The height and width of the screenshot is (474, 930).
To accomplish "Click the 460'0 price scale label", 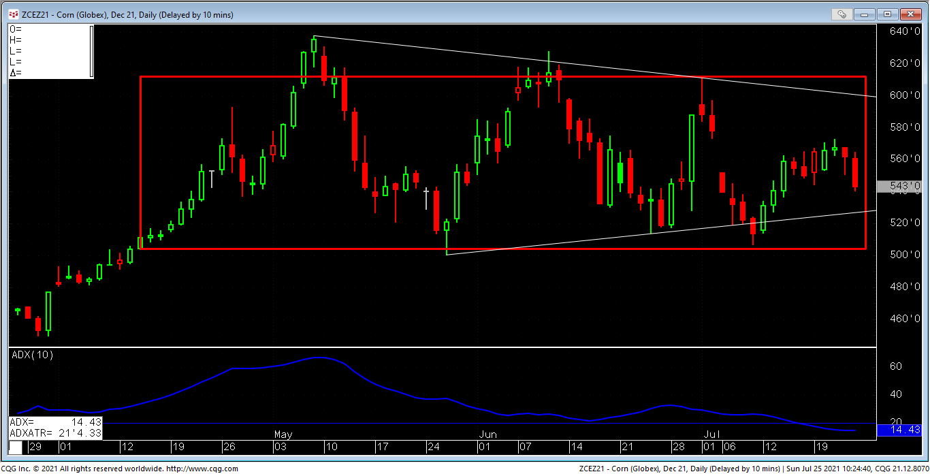I will 905,319.
